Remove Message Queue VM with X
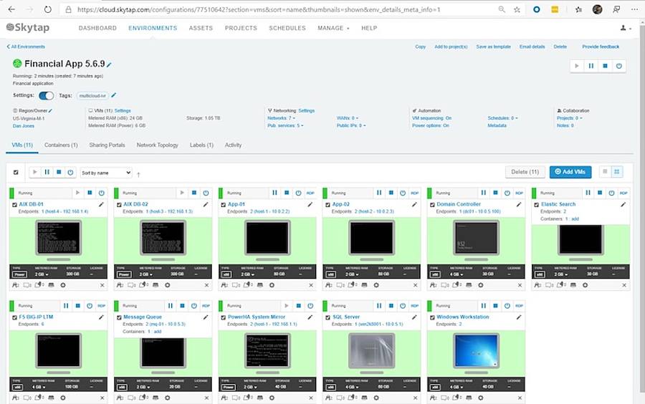645x404 pixels. pyautogui.click(x=206, y=398)
